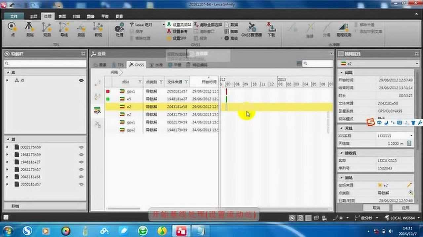The height and width of the screenshot is (237, 423).
Task: Click the navigator search input field
Action: (45, 64)
